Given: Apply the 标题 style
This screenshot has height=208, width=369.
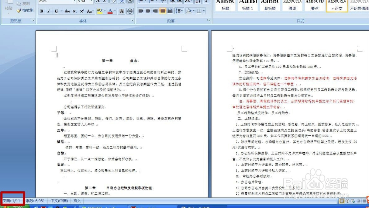Looking at the screenshot, I should pyautogui.click(x=225, y=6).
